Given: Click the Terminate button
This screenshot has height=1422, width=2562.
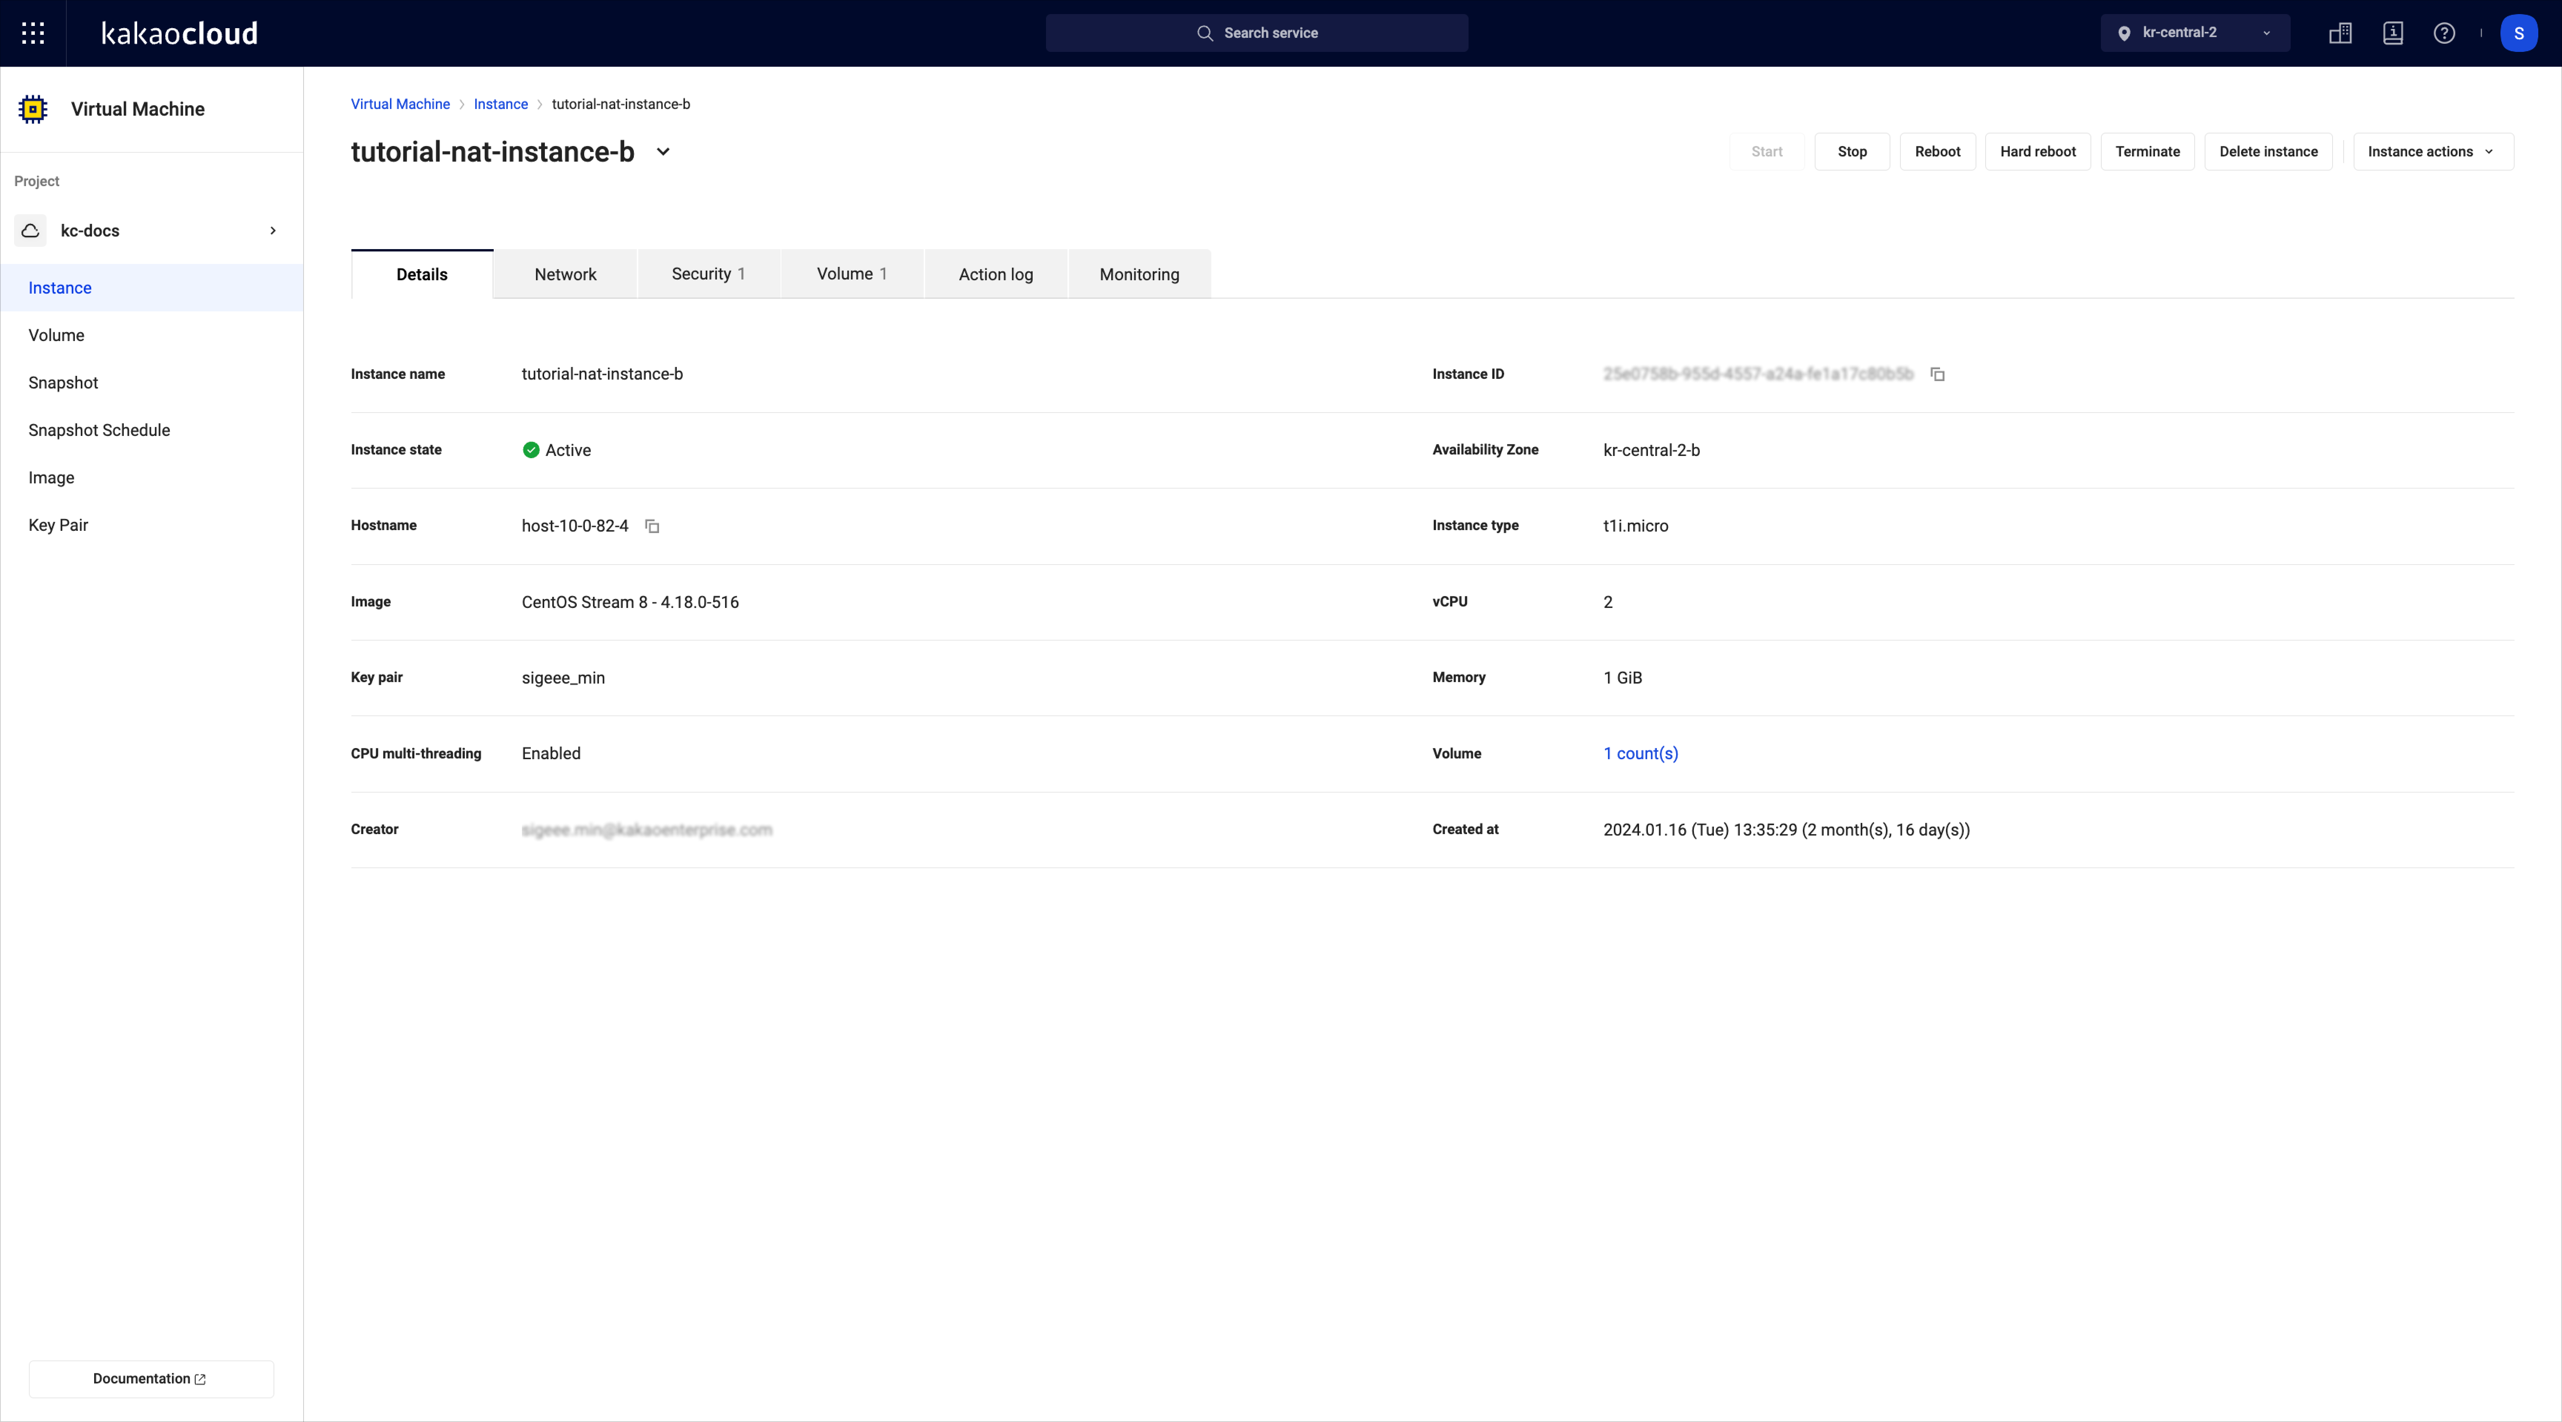Looking at the screenshot, I should pyautogui.click(x=2147, y=151).
